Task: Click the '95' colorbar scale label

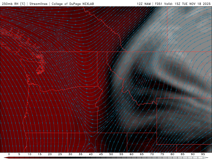Action: [x=203, y=154]
